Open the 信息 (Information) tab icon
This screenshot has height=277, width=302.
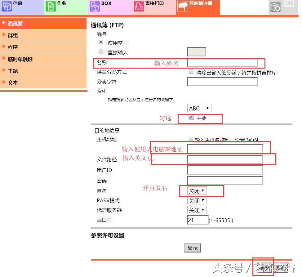tap(7, 7)
